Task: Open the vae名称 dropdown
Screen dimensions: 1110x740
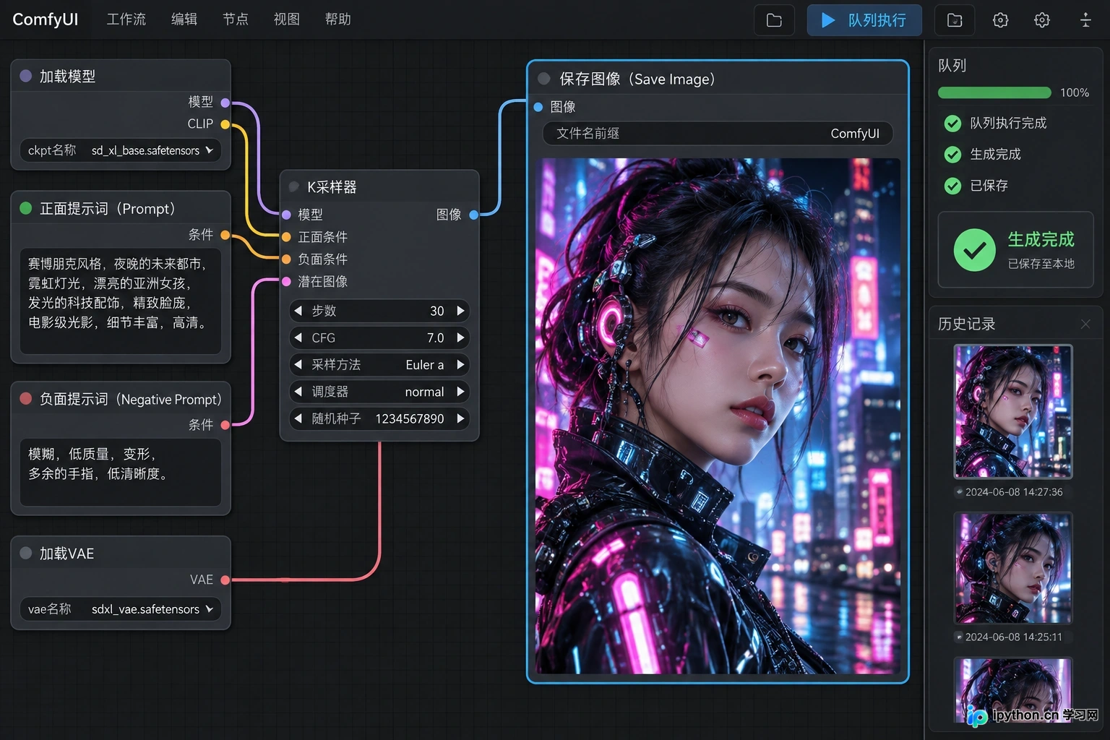Action: click(x=120, y=609)
